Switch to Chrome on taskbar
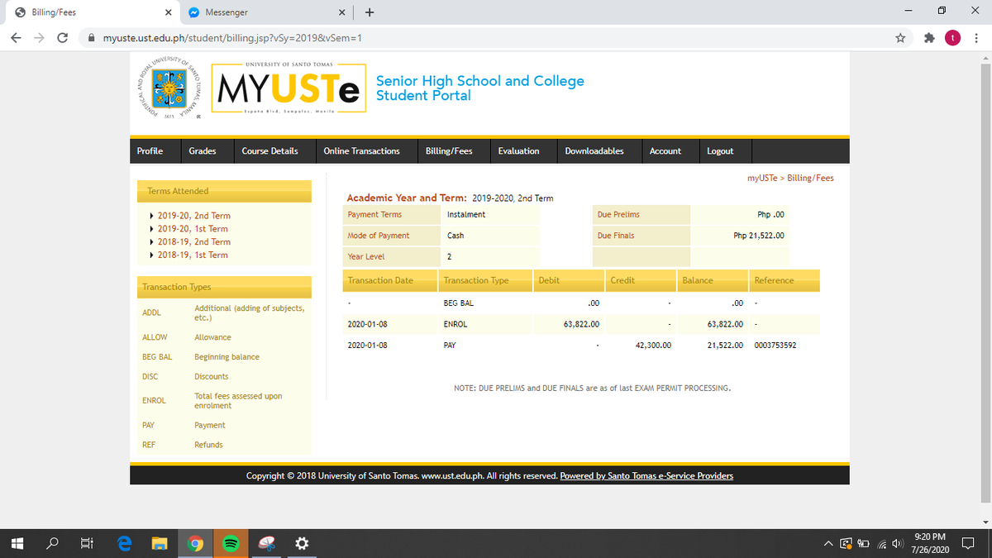992x558 pixels. coord(195,543)
